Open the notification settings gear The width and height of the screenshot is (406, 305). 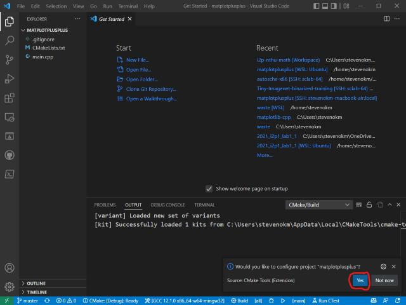(x=383, y=267)
